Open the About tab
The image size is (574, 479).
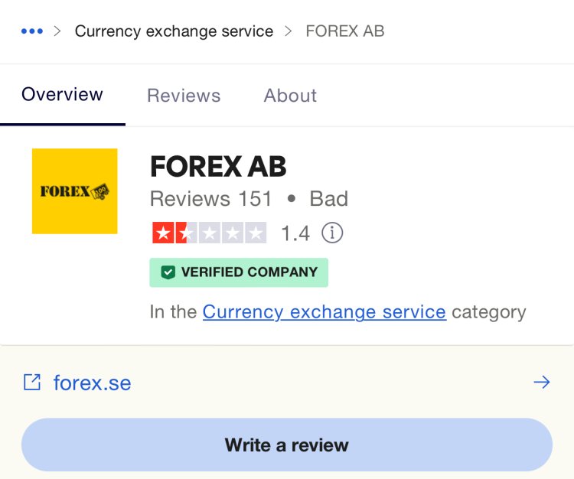(x=290, y=96)
